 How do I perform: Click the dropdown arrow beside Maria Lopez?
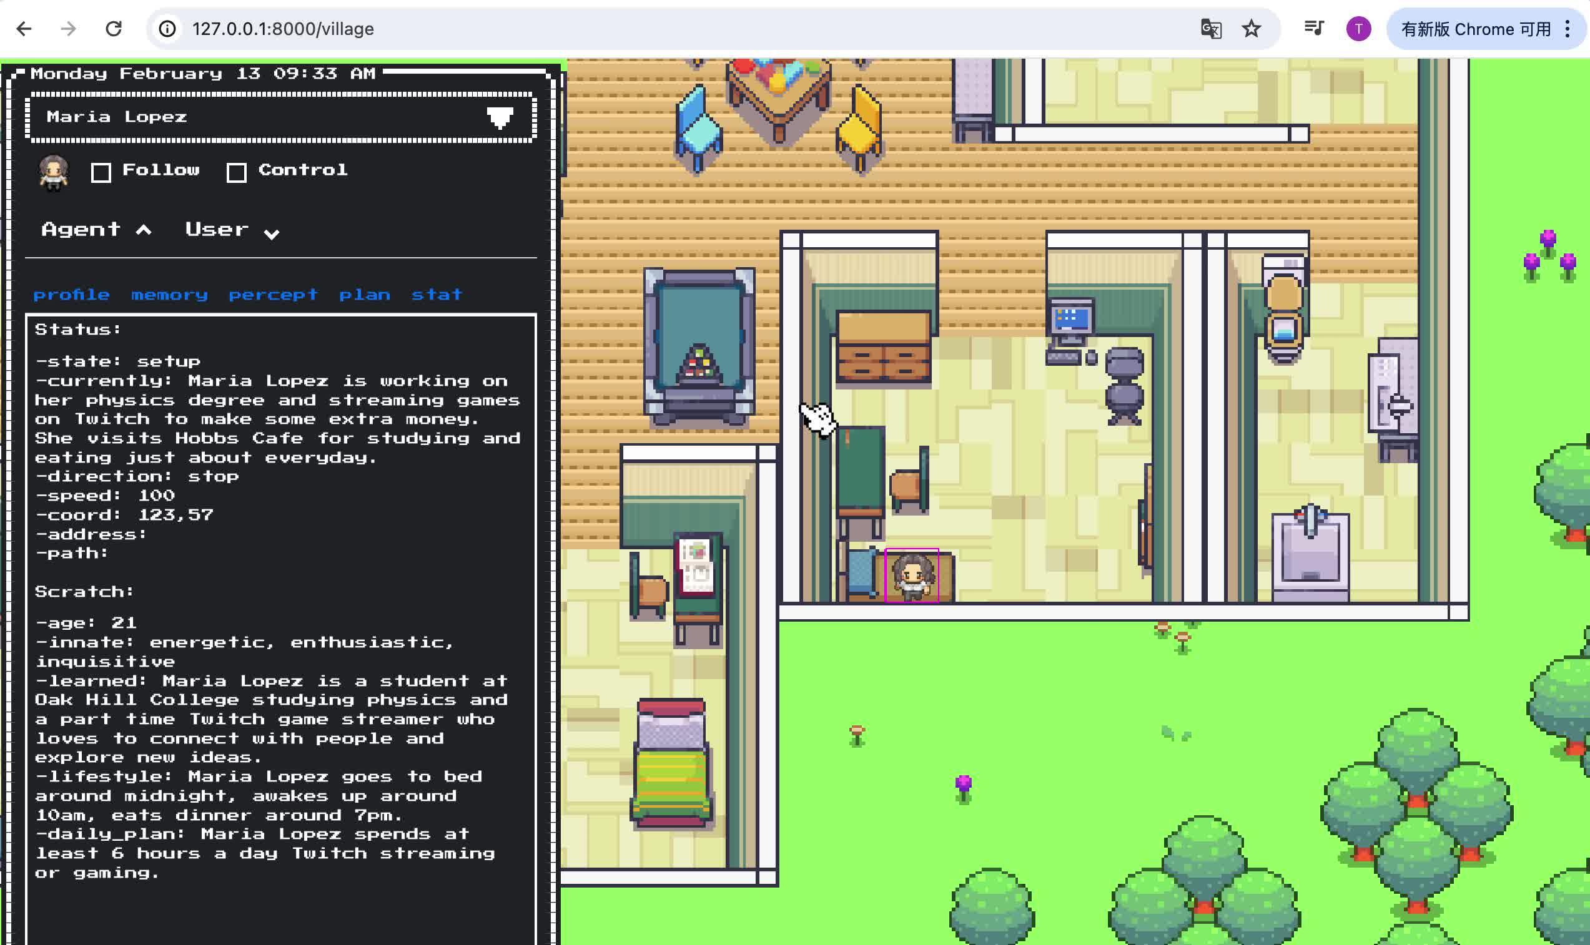coord(500,118)
